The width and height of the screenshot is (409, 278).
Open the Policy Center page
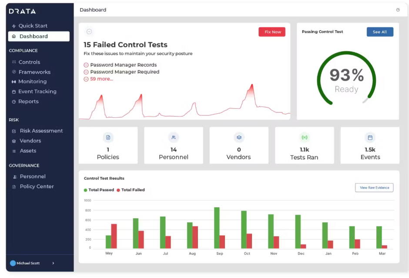point(36,186)
